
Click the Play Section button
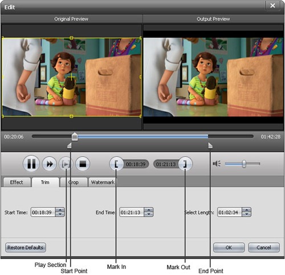[x=66, y=164]
